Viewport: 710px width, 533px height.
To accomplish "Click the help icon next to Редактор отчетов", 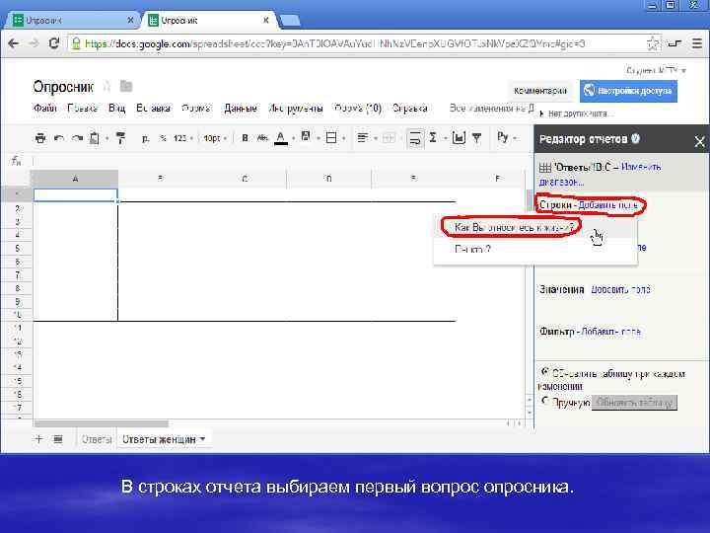I will [x=635, y=139].
